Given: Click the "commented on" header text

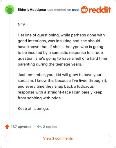Looking at the screenshot, I should [x=59, y=10].
